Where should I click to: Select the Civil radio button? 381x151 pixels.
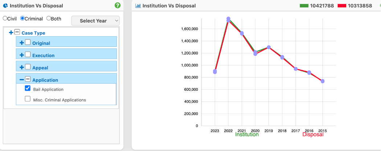coord(5,19)
